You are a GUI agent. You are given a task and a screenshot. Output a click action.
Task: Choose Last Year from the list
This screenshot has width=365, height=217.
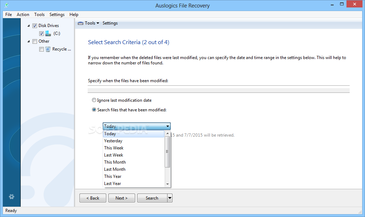(x=134, y=184)
